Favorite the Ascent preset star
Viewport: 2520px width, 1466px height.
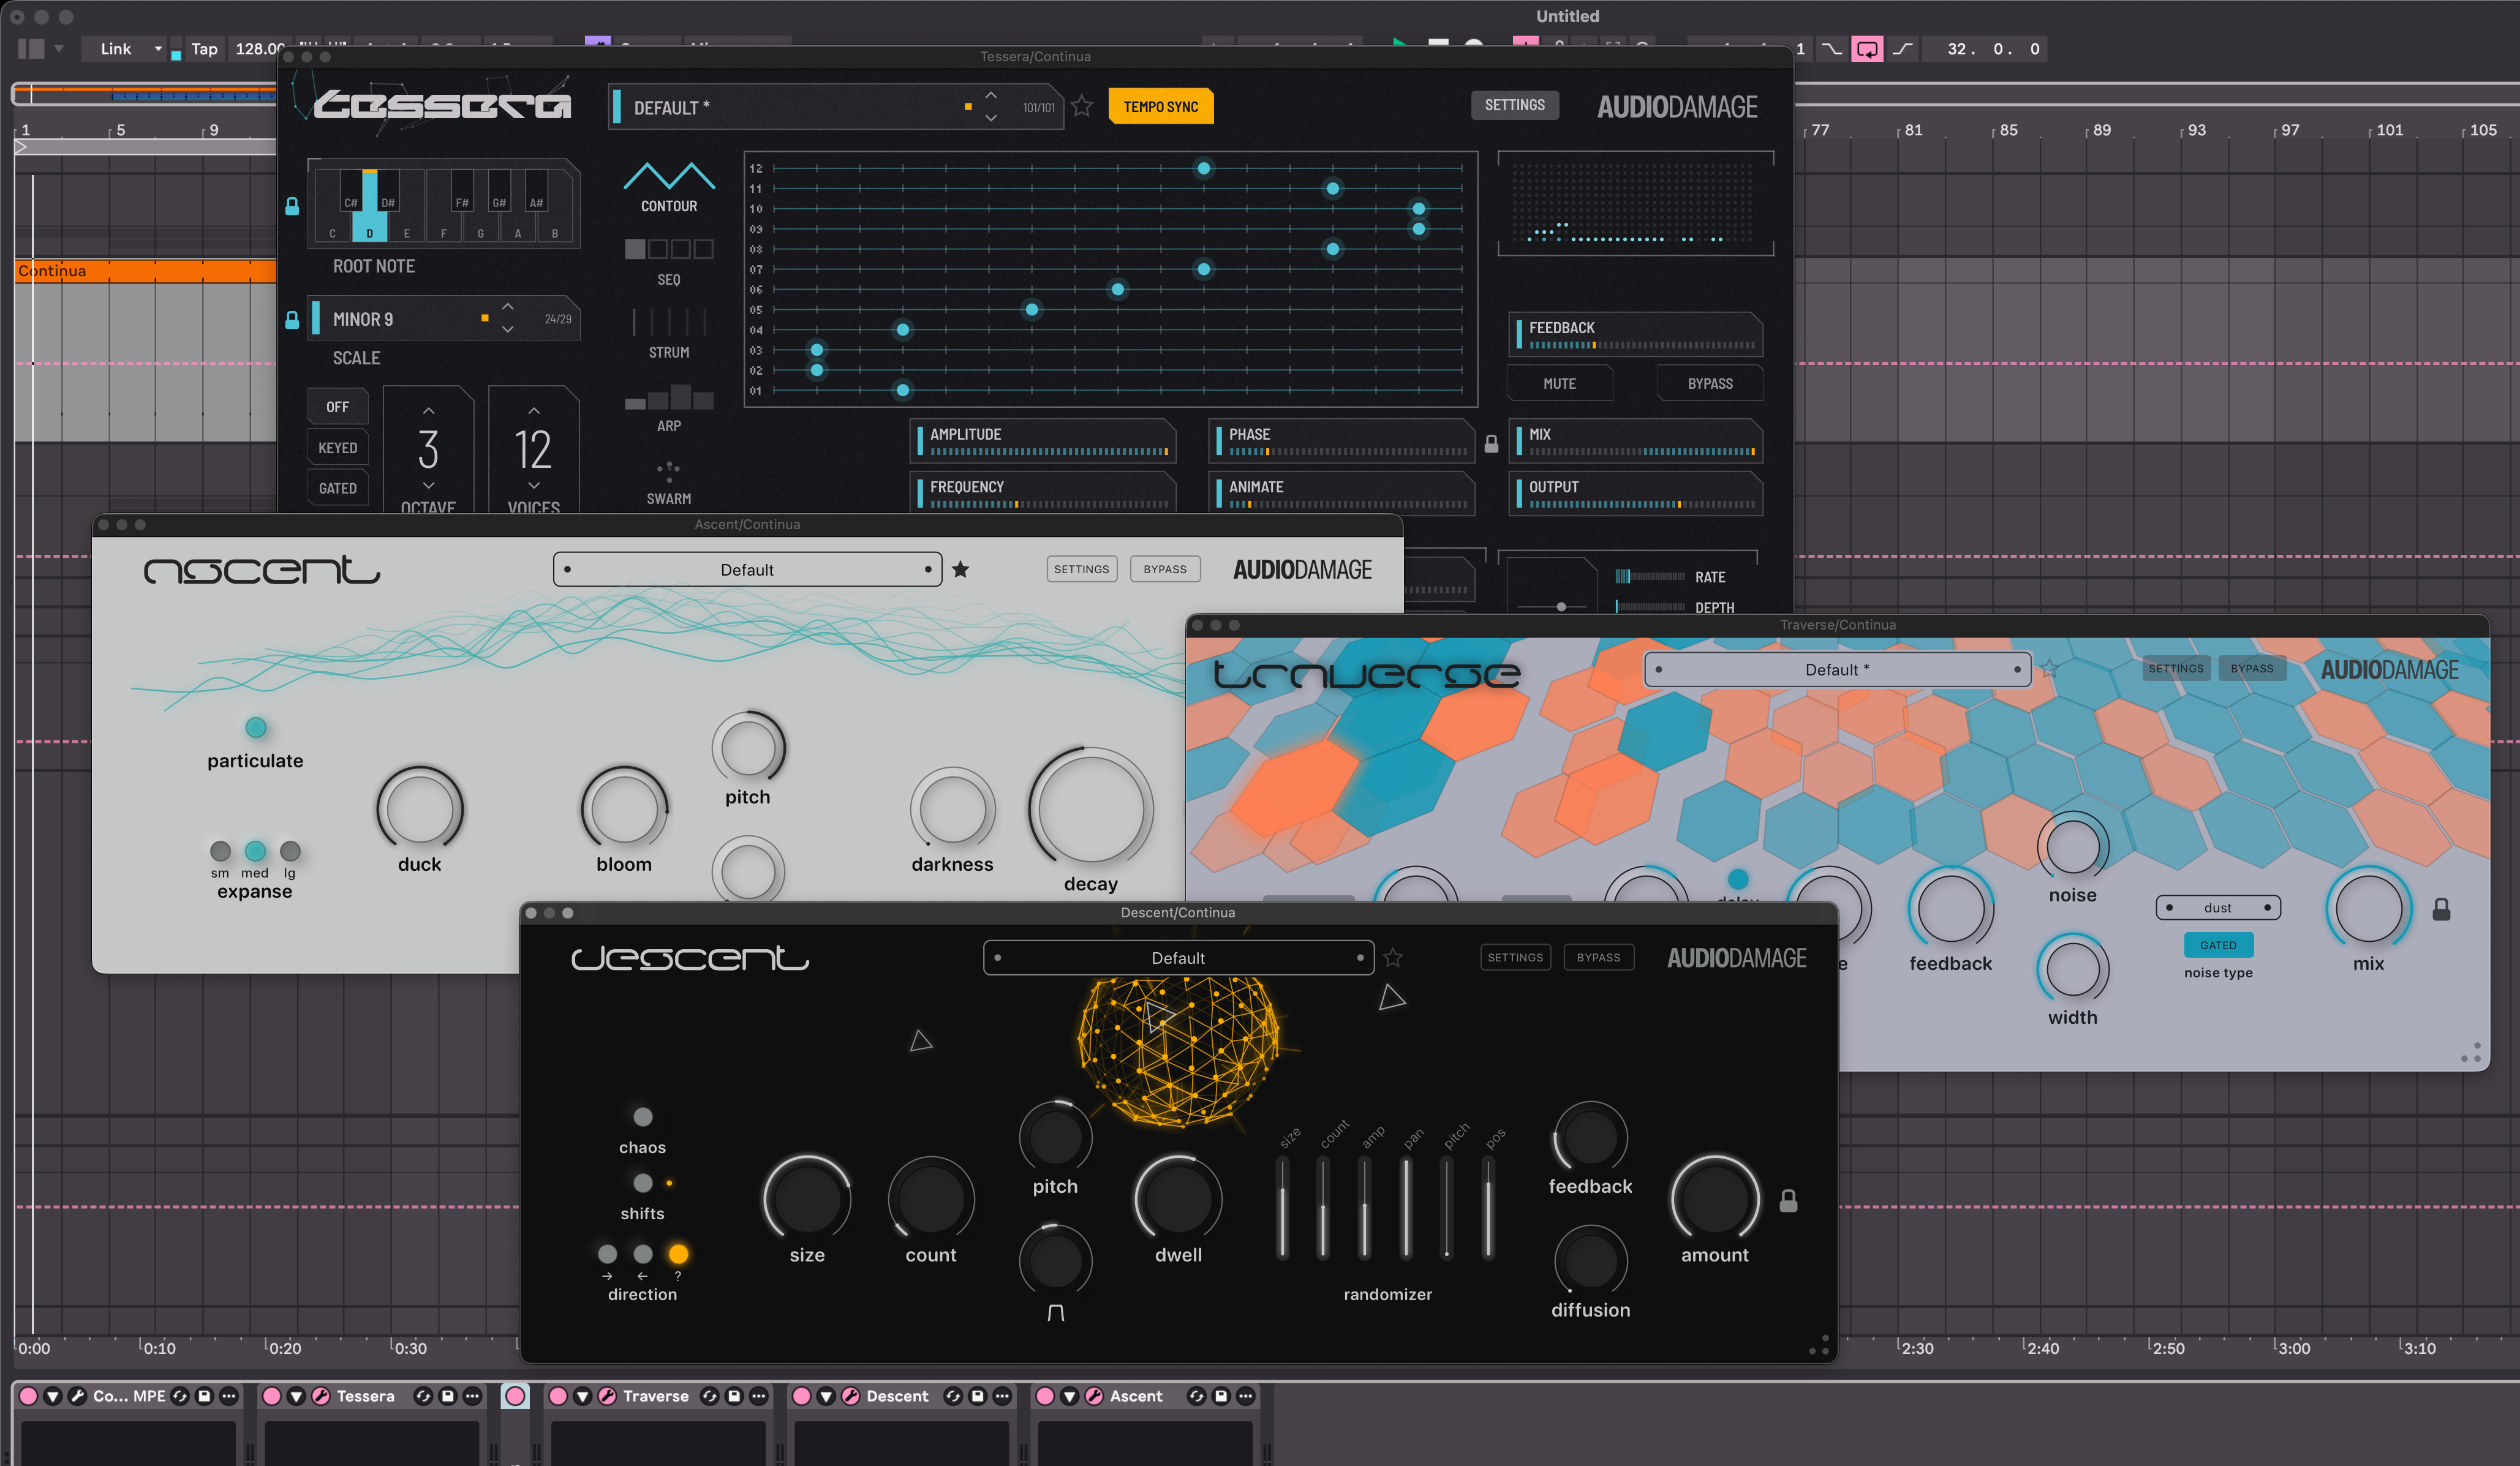coord(961,569)
